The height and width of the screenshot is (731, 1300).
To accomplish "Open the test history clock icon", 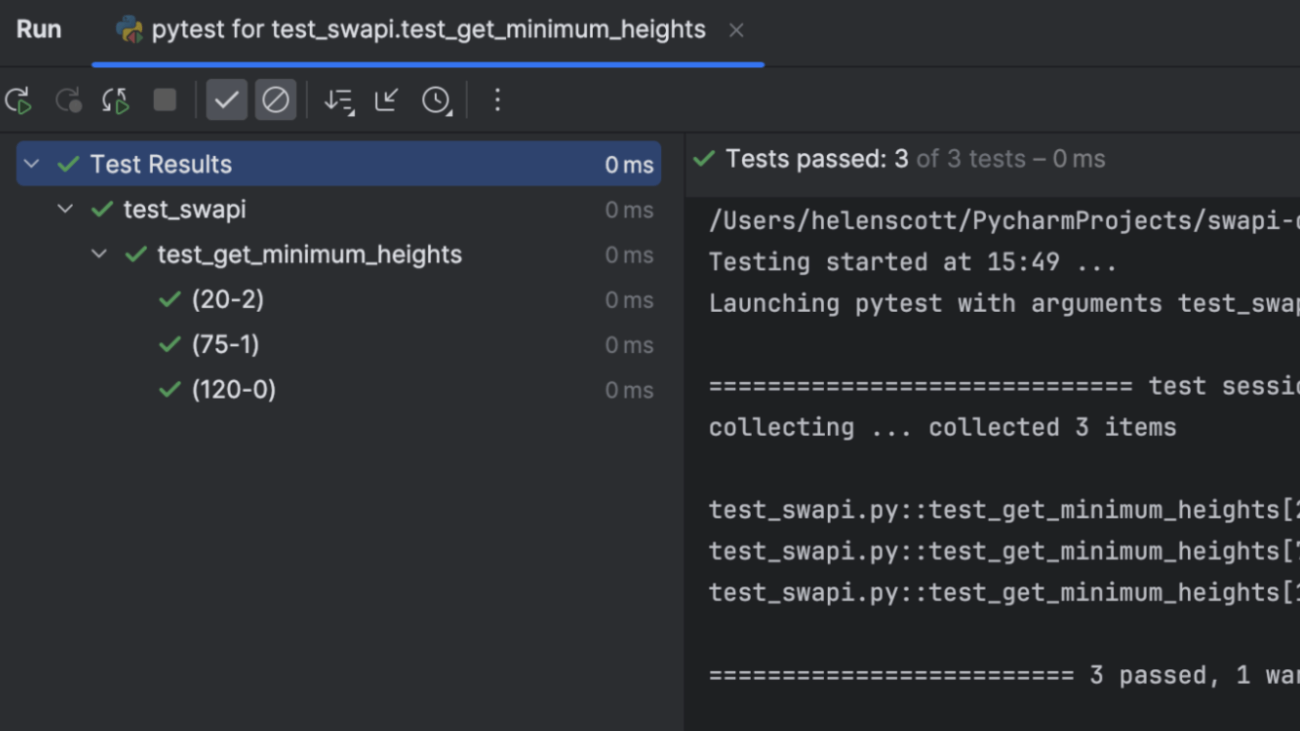I will point(436,100).
